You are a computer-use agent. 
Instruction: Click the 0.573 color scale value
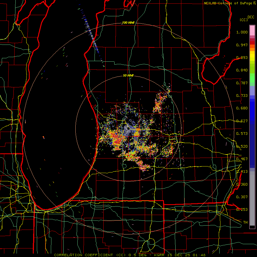pos(242,134)
